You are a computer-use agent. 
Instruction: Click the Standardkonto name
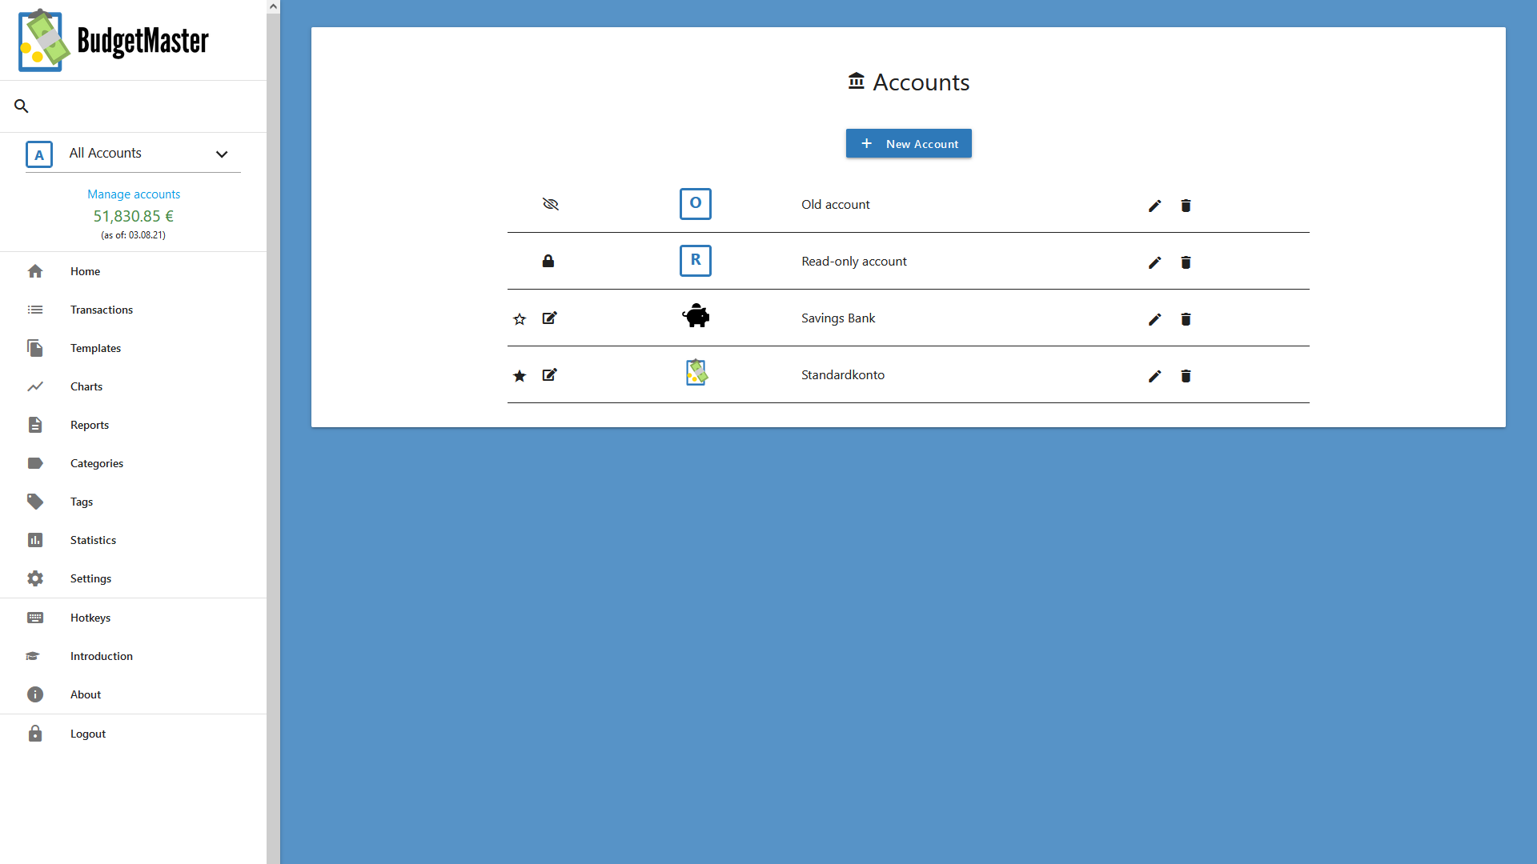pyautogui.click(x=843, y=374)
